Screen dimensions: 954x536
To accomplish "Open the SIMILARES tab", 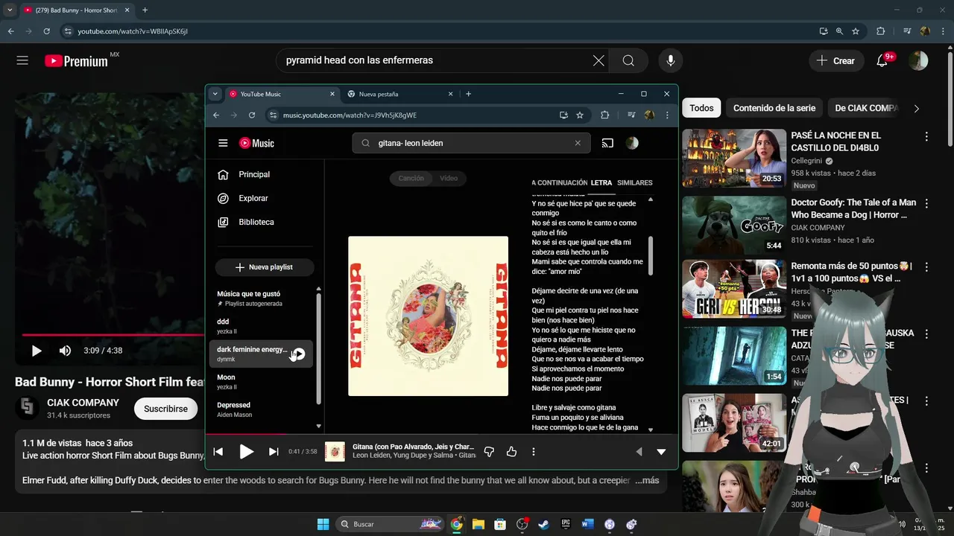I will point(634,182).
